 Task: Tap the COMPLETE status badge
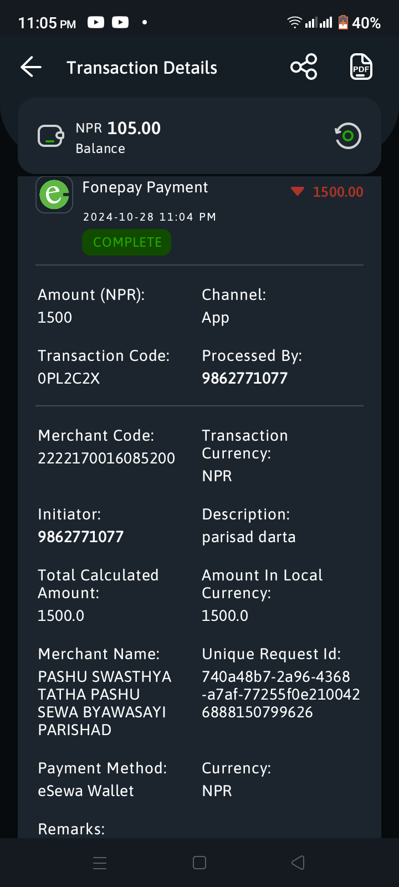click(127, 242)
